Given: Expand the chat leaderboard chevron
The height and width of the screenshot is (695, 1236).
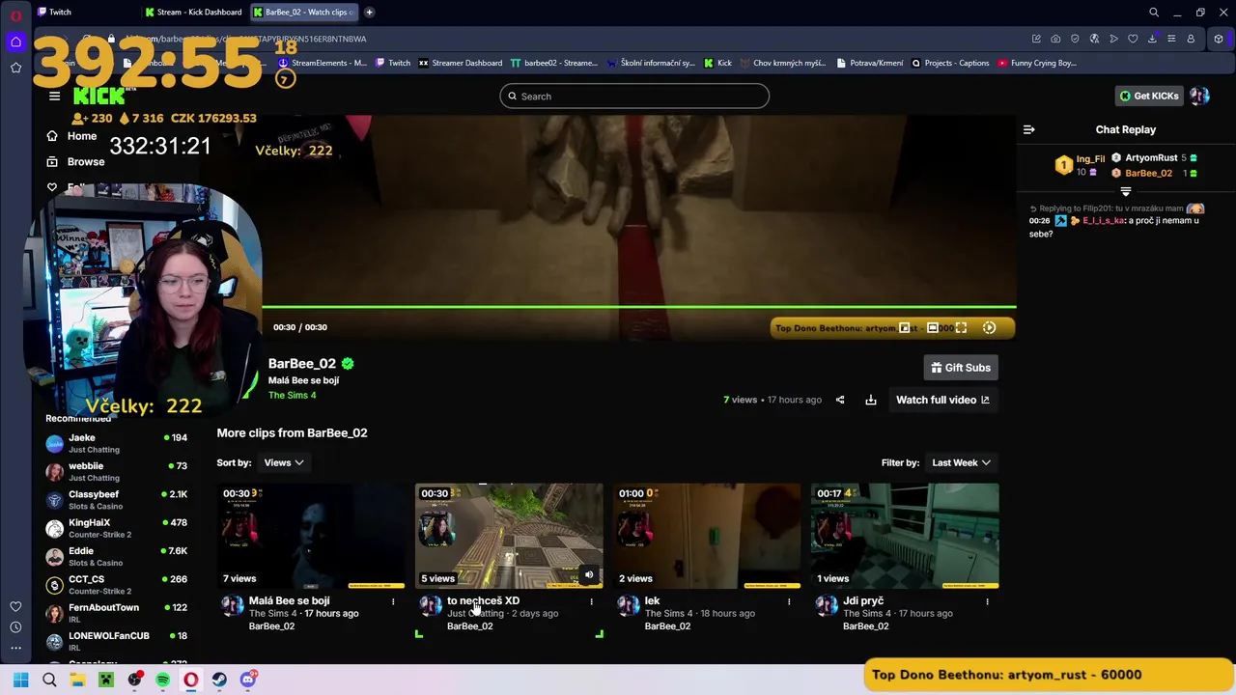Looking at the screenshot, I should (x=1125, y=191).
